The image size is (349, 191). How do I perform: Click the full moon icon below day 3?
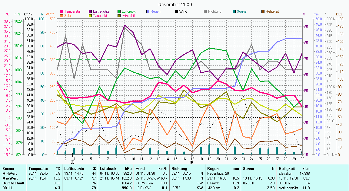point(72,162)
